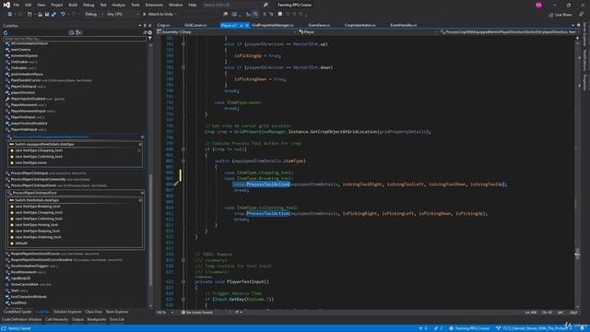Click the CodeMaid filter text field

tap(75, 39)
